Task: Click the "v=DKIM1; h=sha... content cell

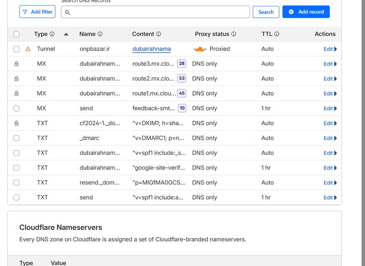Action: [158, 123]
